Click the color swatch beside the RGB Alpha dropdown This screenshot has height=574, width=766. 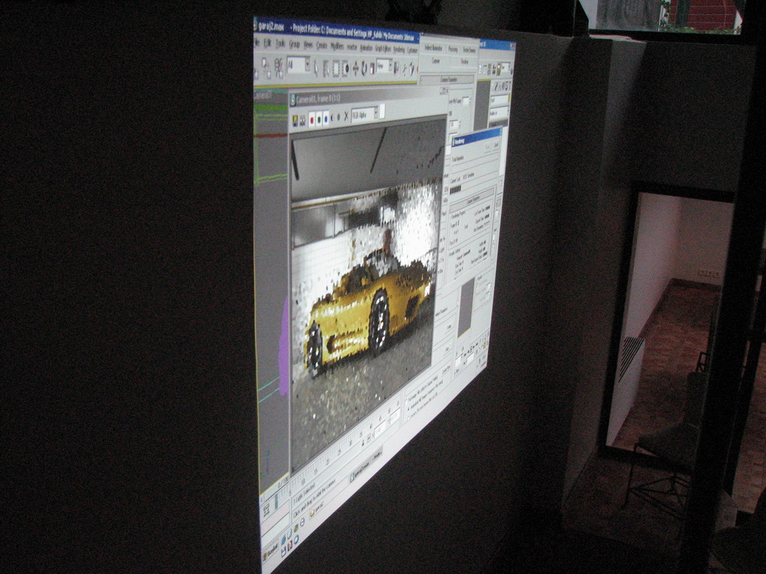tap(381, 113)
